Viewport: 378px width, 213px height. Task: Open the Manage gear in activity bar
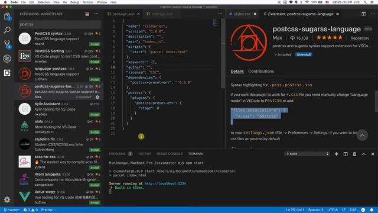pyautogui.click(x=7, y=199)
